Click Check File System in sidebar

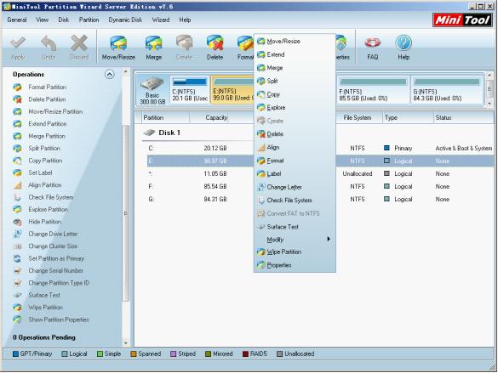43,197
